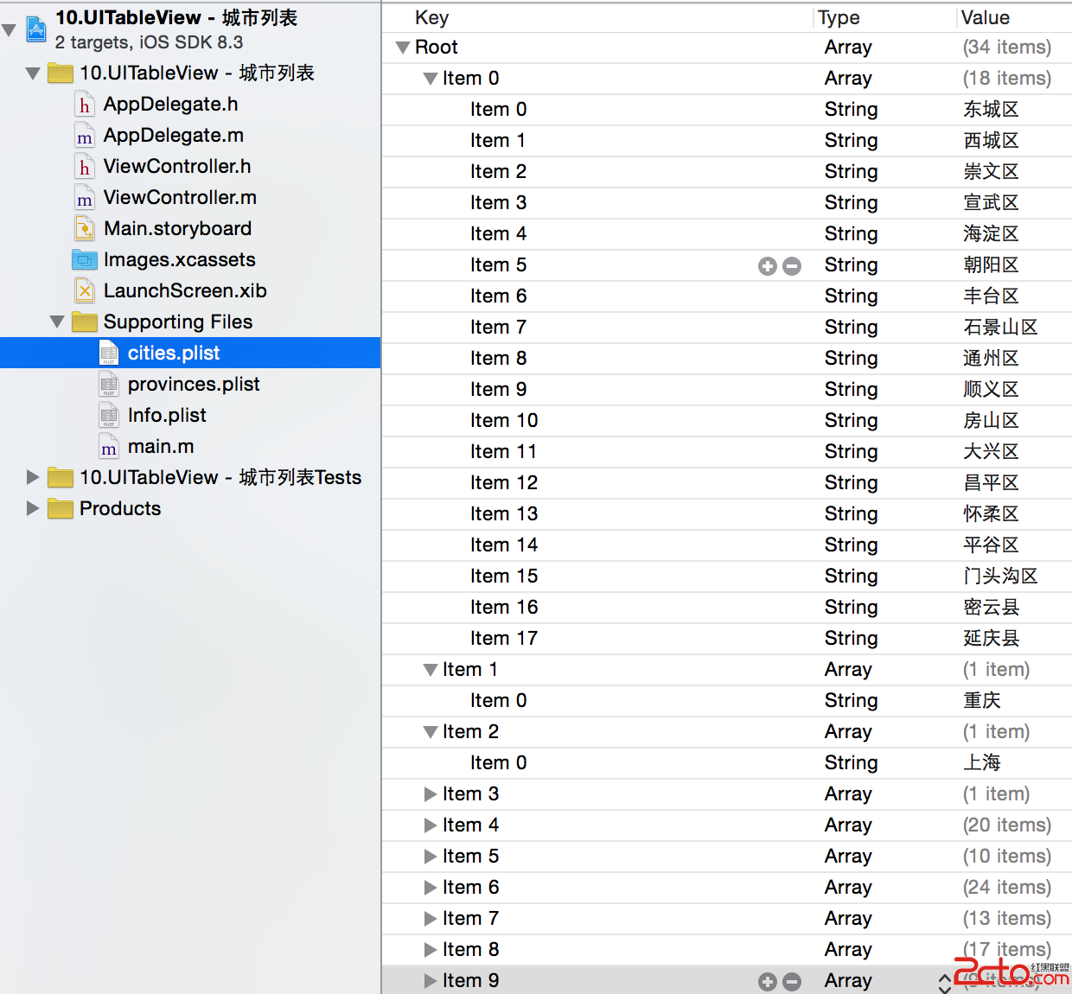
Task: Expand the Item 3 array
Action: (x=431, y=794)
